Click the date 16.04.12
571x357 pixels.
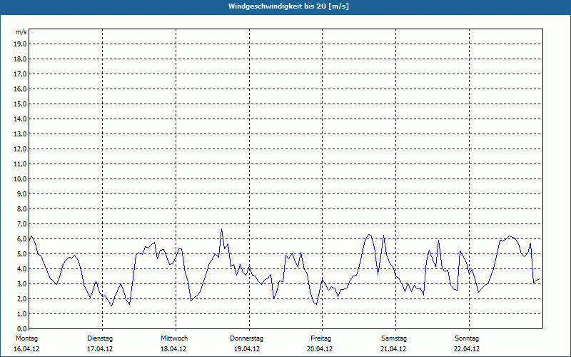(x=26, y=348)
